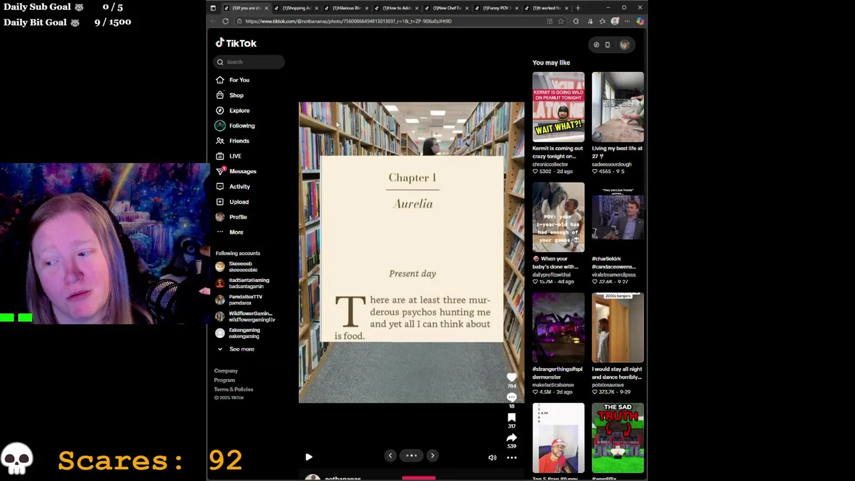Expand See more following accounts
Screen dimensions: 855x481
click(x=235, y=349)
